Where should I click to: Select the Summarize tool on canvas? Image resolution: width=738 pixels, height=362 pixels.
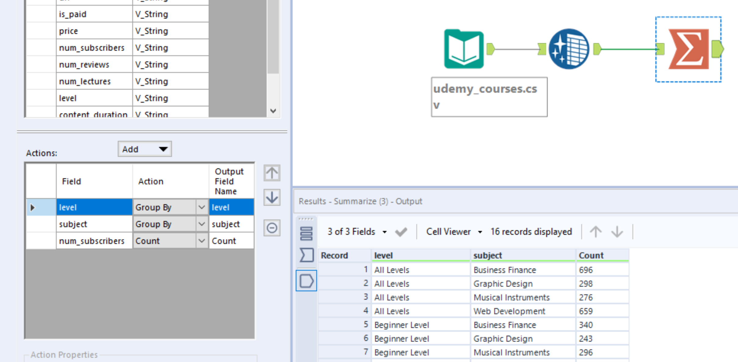tap(689, 49)
